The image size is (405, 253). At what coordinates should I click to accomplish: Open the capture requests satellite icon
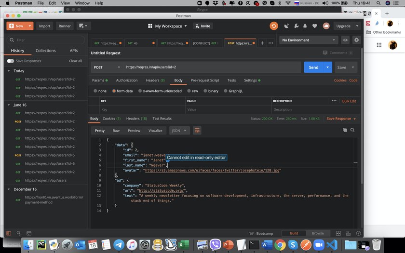[286, 26]
